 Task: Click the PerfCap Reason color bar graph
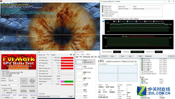67,81
